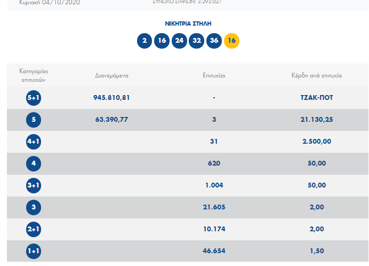369x266 pixels.
Task: Click the dash in the 5+1 row
Action: pos(214,98)
